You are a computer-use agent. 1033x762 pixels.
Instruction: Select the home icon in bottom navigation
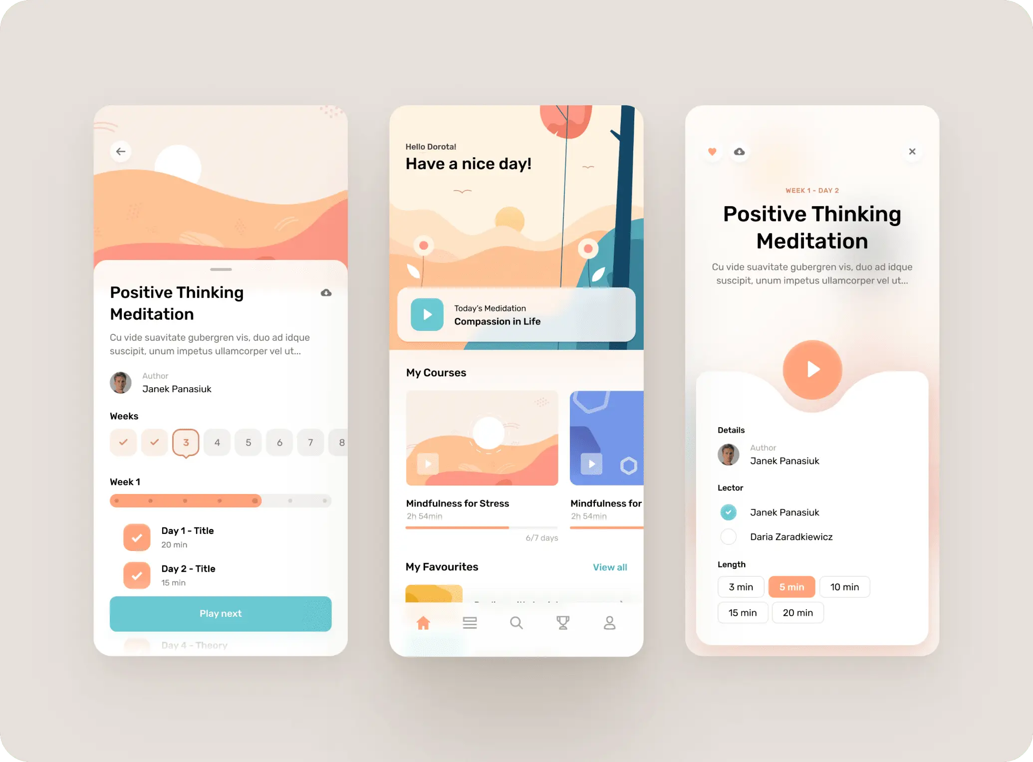pyautogui.click(x=423, y=622)
